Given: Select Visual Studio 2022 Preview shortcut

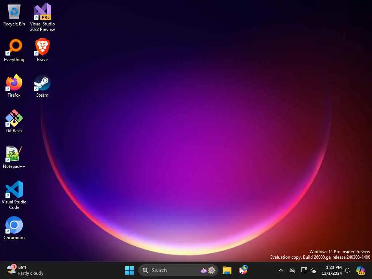Looking at the screenshot, I should (x=43, y=17).
